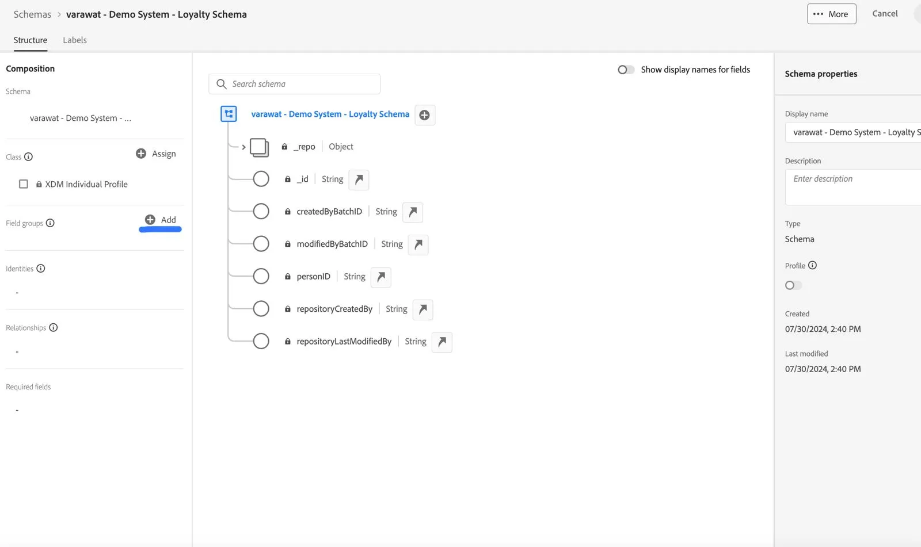Switch to the Labels tab
Viewport: 921px width, 547px height.
click(x=75, y=40)
